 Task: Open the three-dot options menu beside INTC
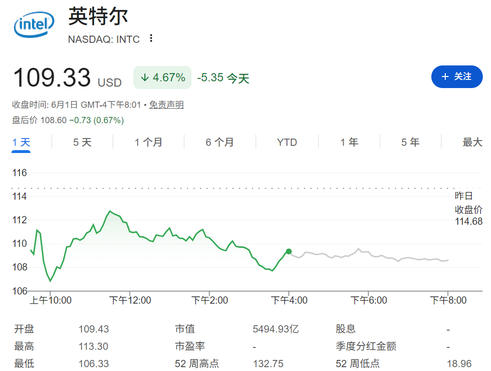(151, 38)
